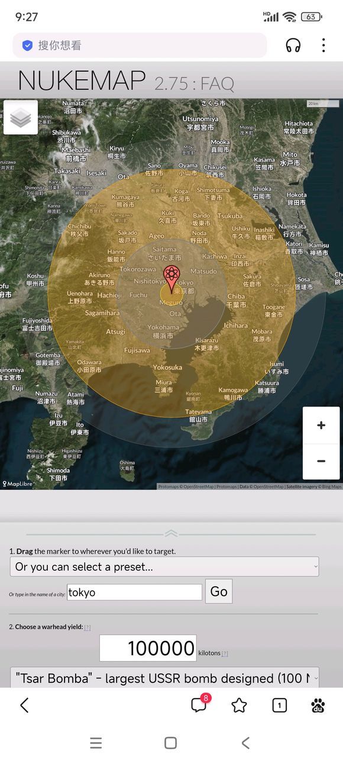Tap the headphones listen icon
Screen dimensions: 343x763
tap(293, 45)
